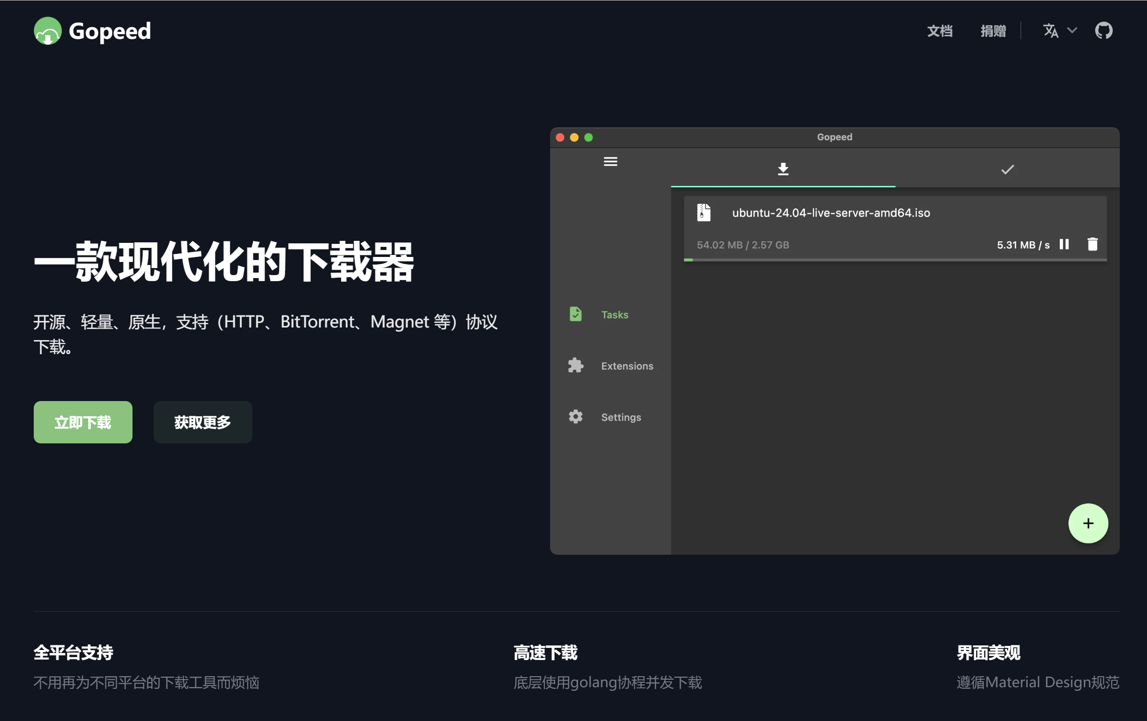Click the 获取更多 button
Image resolution: width=1147 pixels, height=721 pixels.
coord(203,422)
